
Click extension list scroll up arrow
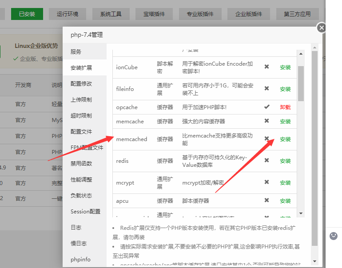pos(301,54)
